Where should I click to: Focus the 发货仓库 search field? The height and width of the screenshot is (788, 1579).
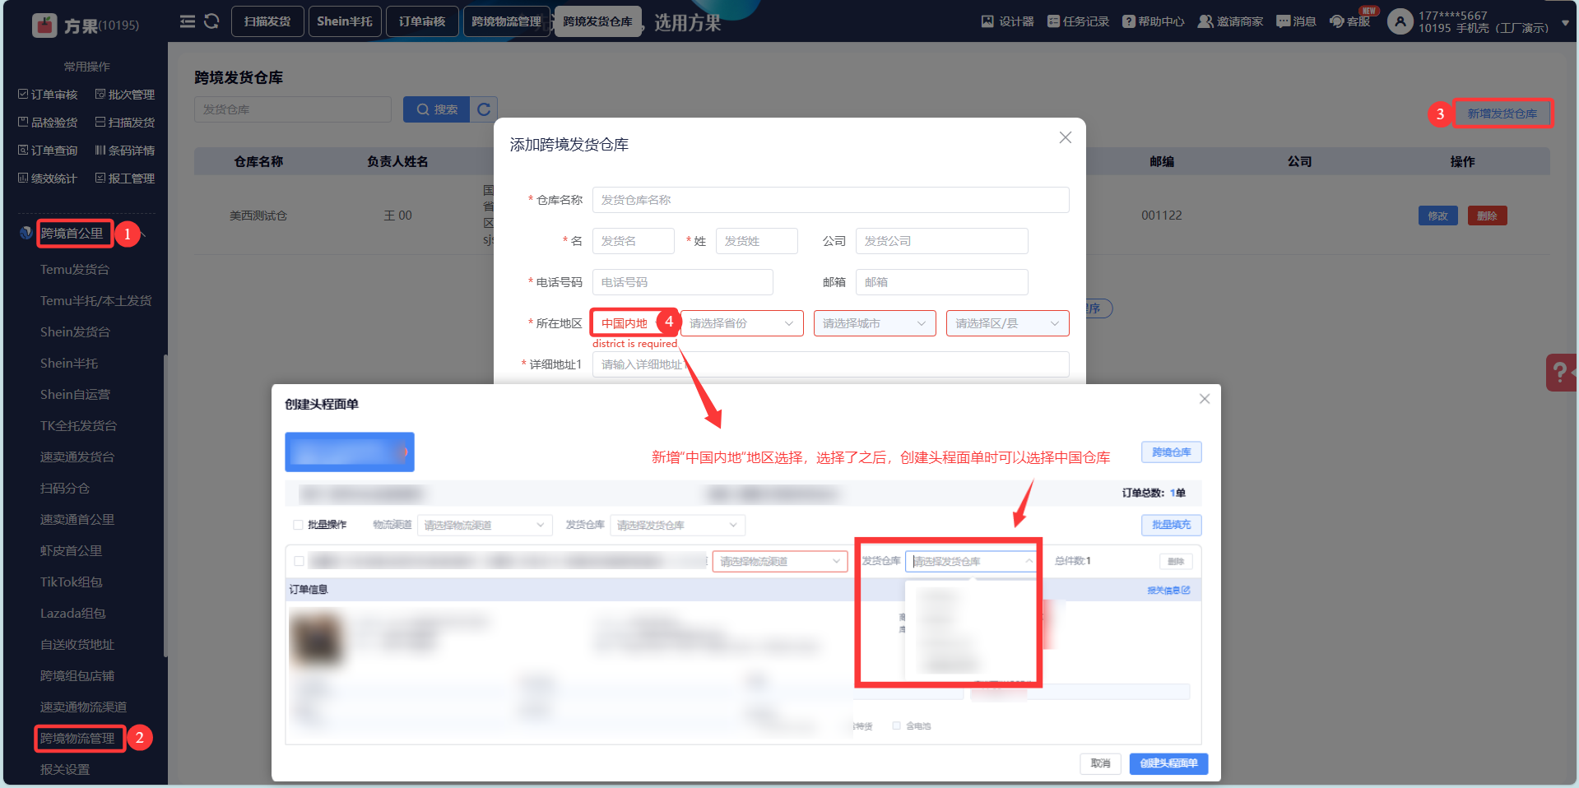point(293,109)
